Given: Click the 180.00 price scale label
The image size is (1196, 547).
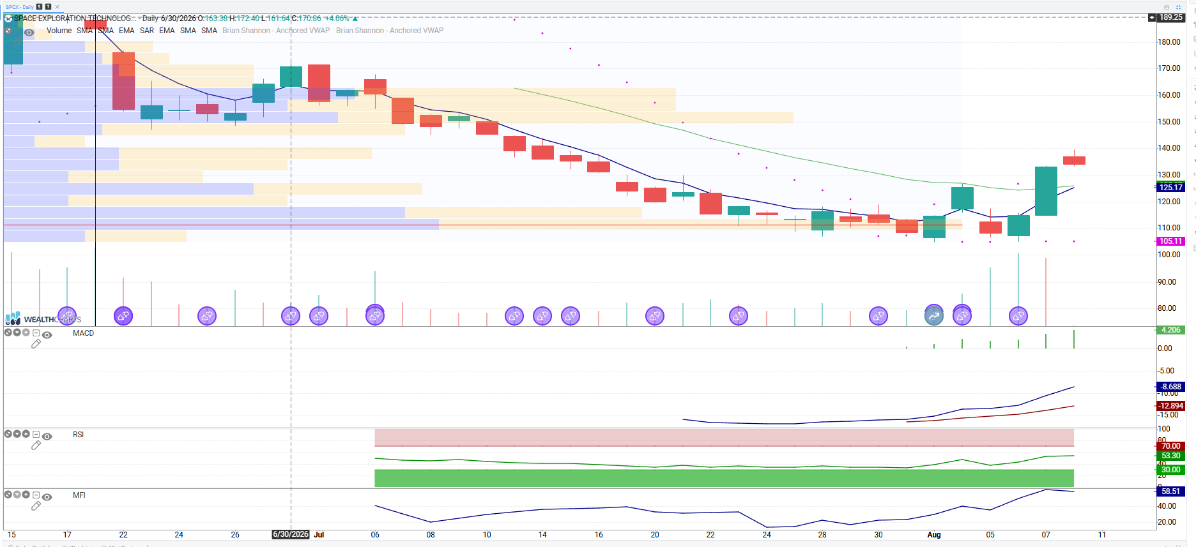Looking at the screenshot, I should click(1169, 42).
